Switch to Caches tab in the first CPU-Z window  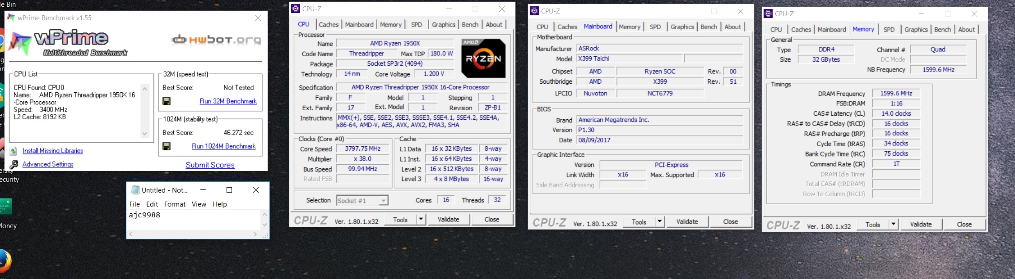pyautogui.click(x=329, y=25)
